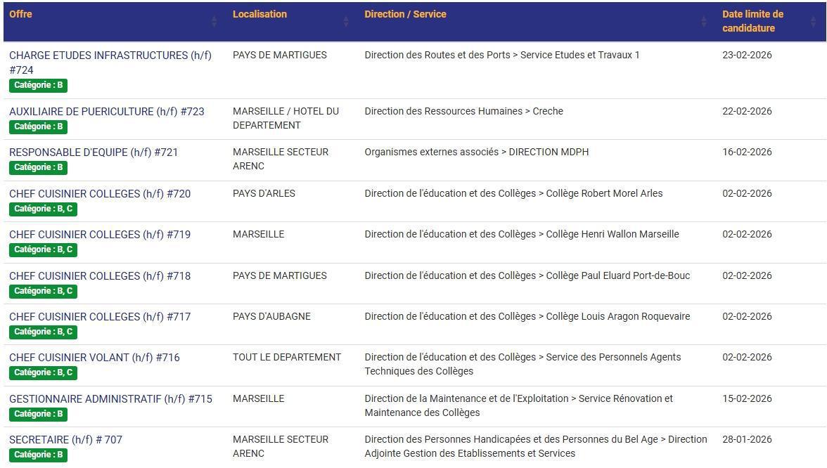Click the Catégorie : B, C badge on offer #720
Screen dimensions: 827x468
point(42,209)
